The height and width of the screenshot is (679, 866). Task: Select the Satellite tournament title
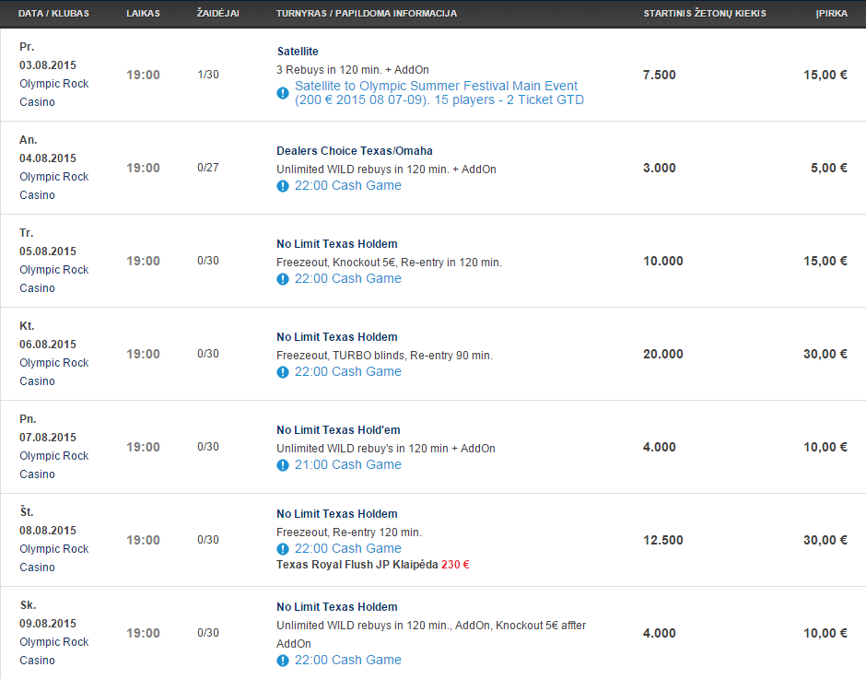point(298,52)
